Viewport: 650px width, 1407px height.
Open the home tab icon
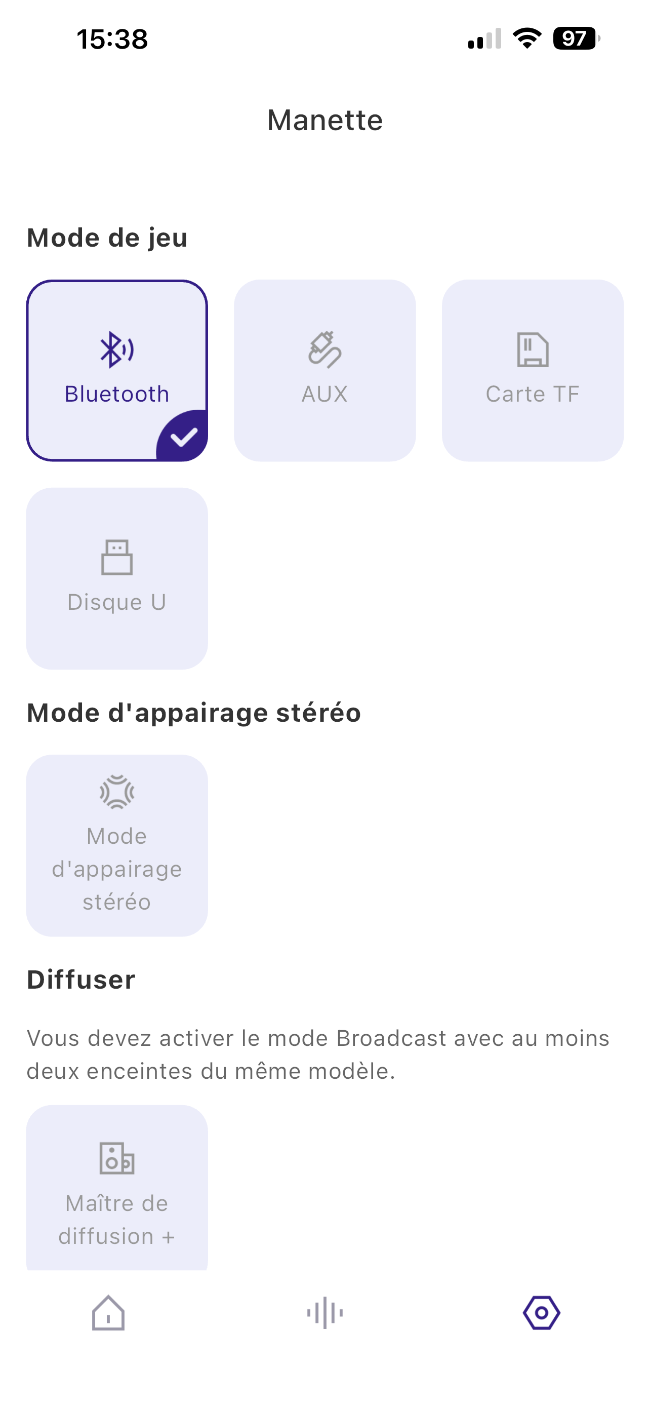click(x=108, y=1312)
